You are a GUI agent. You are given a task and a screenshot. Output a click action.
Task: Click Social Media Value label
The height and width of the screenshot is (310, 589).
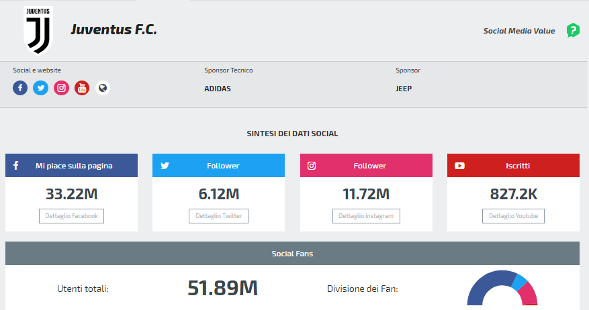point(519,31)
